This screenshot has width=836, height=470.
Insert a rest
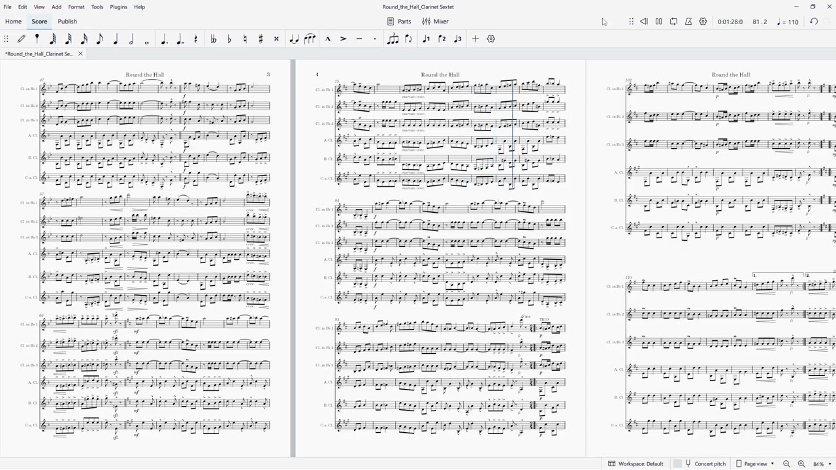coord(196,39)
